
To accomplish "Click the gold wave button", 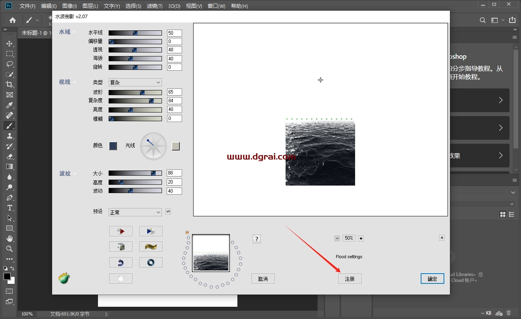I will point(151,247).
